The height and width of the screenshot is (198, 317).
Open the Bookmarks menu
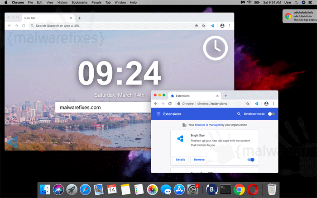coord(80,2)
